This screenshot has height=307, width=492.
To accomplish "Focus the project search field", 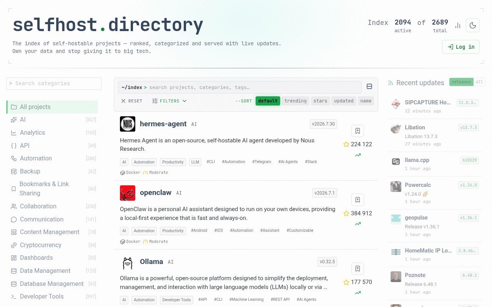I will (x=240, y=87).
